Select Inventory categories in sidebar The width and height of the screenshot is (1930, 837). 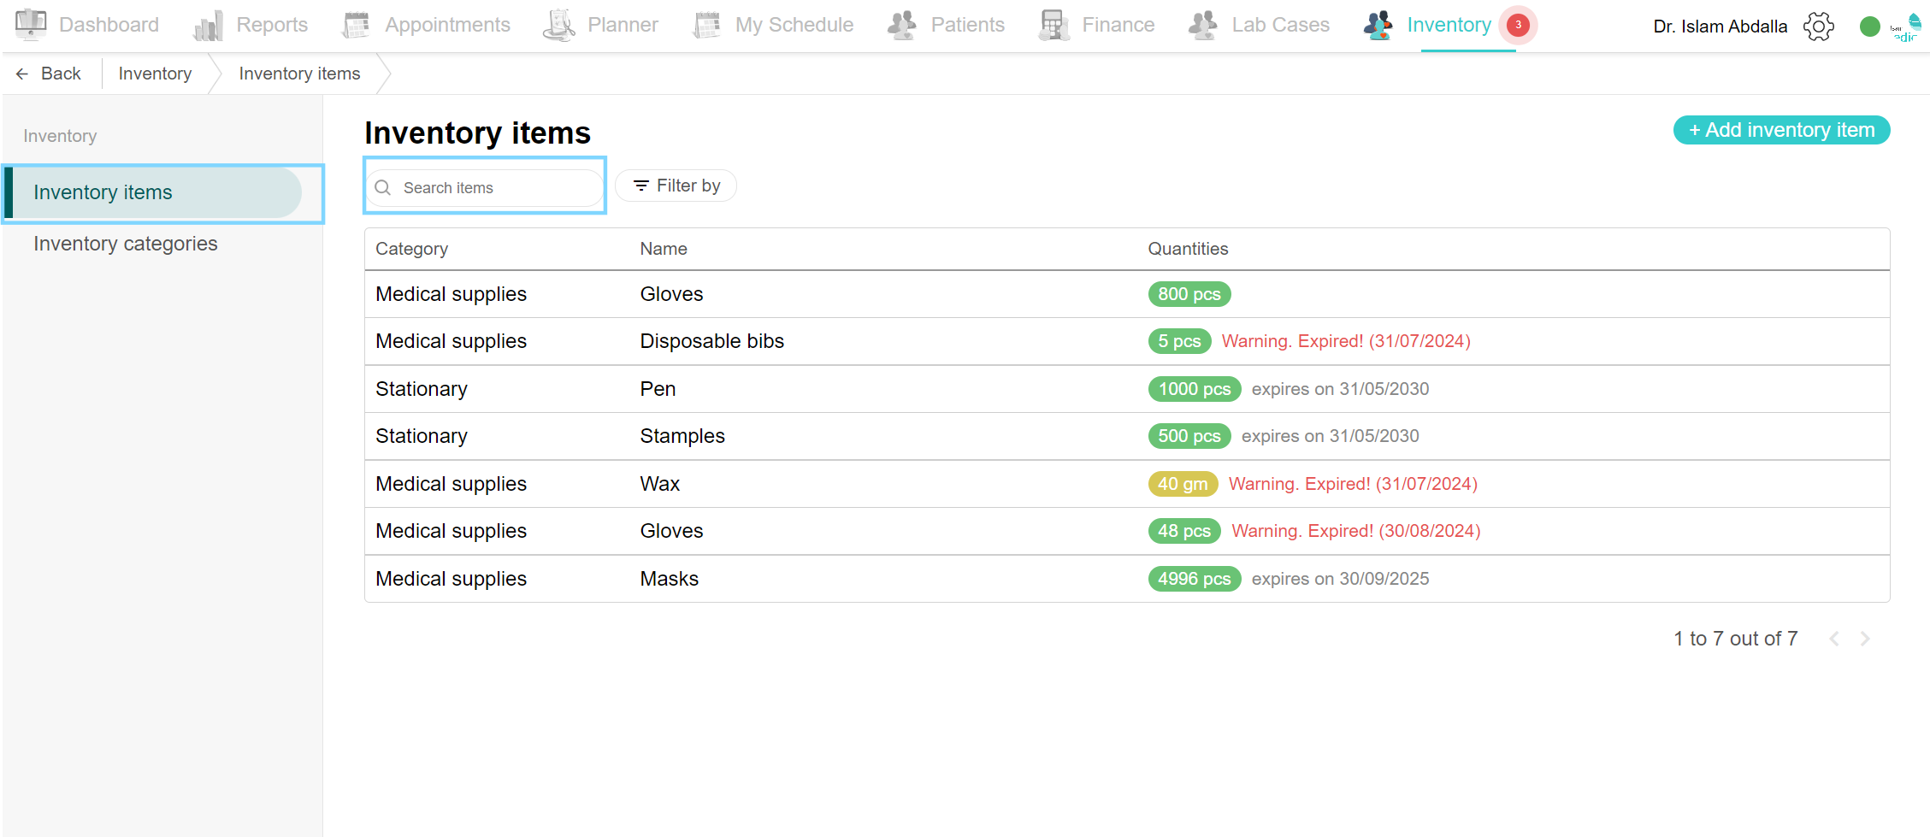coord(126,244)
